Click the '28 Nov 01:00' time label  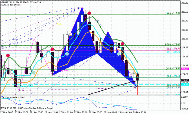(x=110, y=112)
